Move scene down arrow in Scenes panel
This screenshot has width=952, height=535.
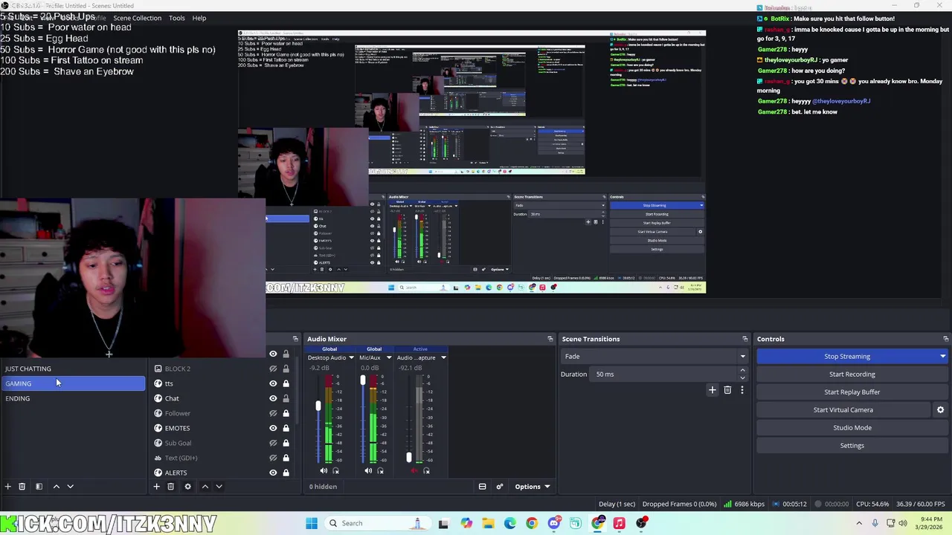[70, 487]
